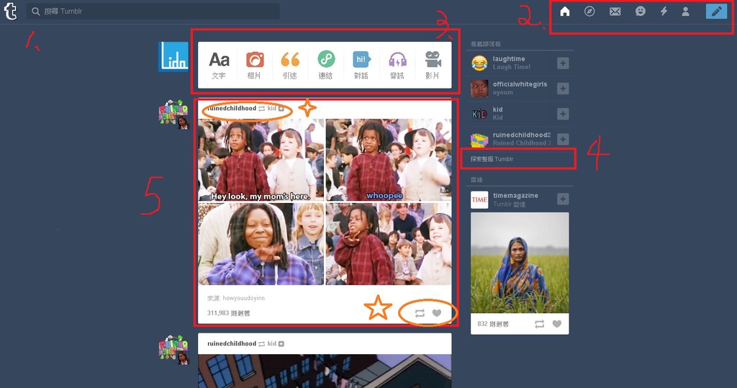The image size is (737, 388).
Task: Reblog the timemagazine radar post
Action: [540, 324]
